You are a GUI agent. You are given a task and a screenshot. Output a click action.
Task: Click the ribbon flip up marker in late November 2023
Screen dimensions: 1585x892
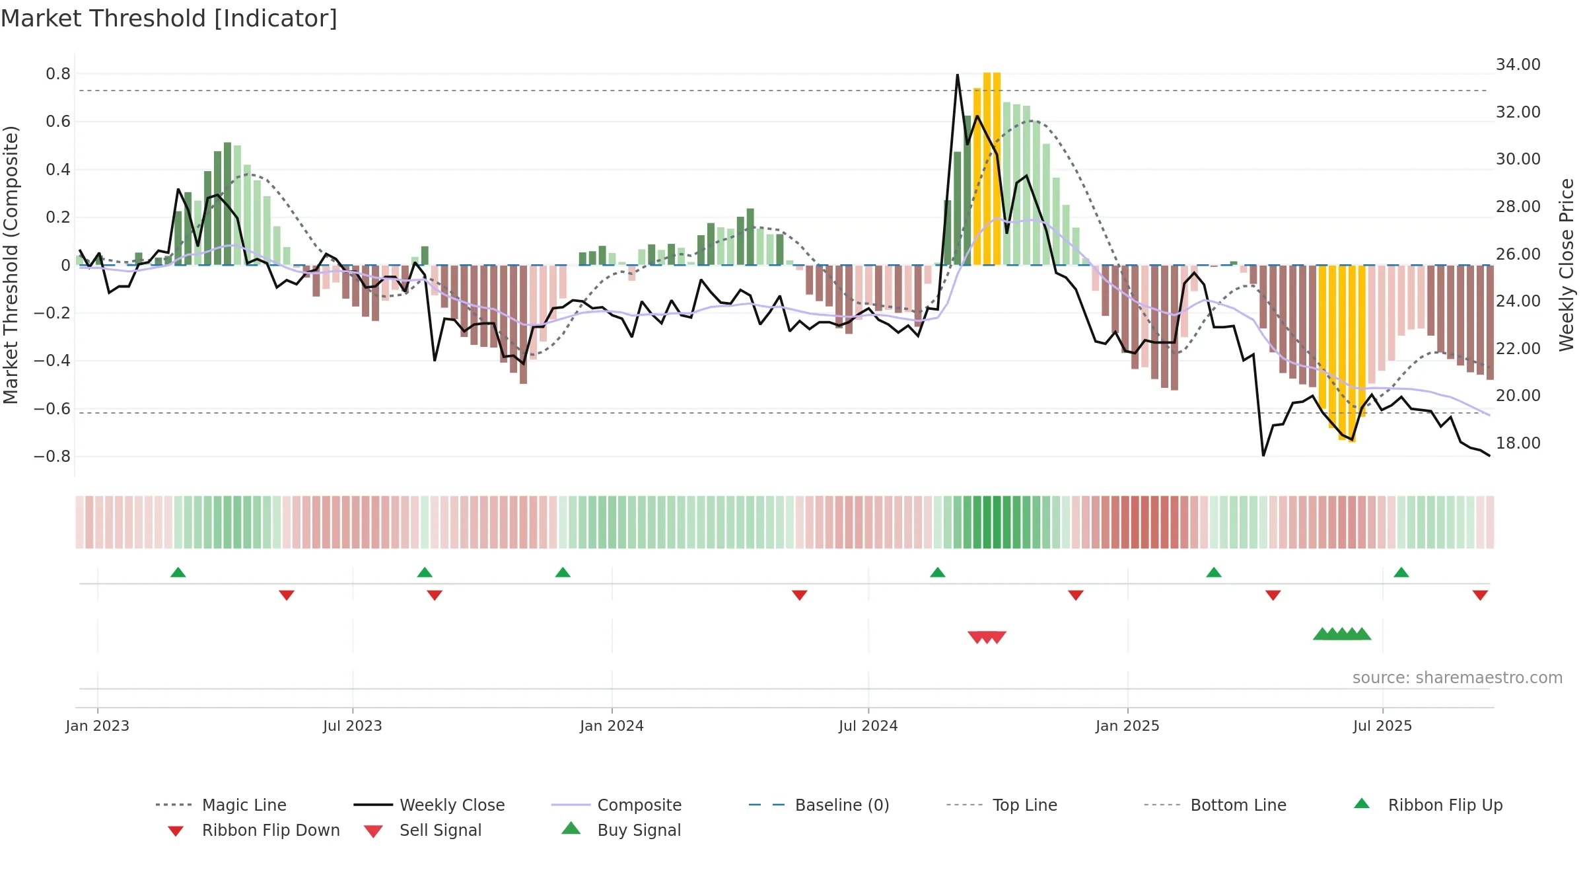(563, 572)
